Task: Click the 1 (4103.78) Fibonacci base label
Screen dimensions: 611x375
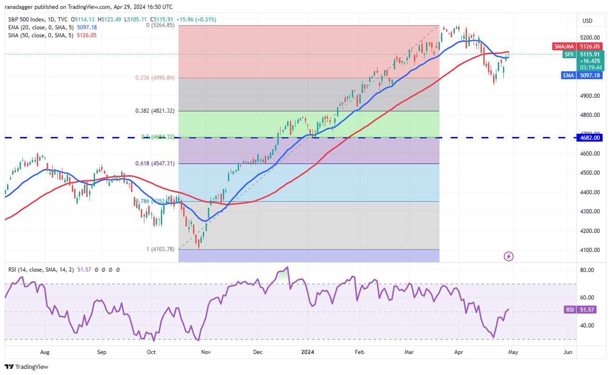Action: click(x=161, y=249)
